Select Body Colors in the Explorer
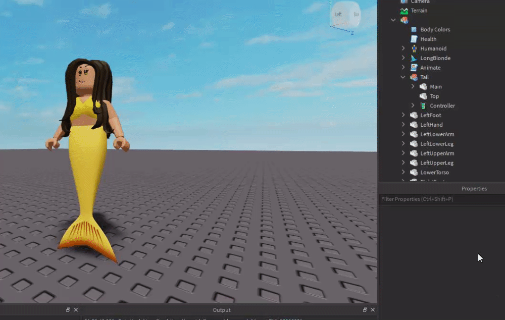This screenshot has width=505, height=320. click(x=435, y=30)
